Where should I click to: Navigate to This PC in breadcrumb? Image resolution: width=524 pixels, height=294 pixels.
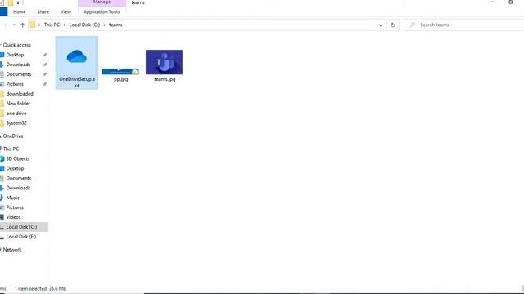[x=52, y=24]
